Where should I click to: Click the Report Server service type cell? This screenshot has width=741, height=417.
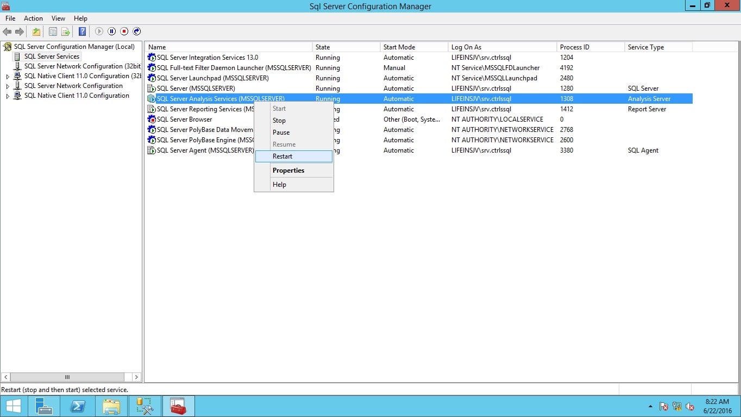[646, 109]
